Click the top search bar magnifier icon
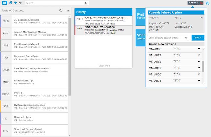The image size is (211, 137). pos(86,3)
